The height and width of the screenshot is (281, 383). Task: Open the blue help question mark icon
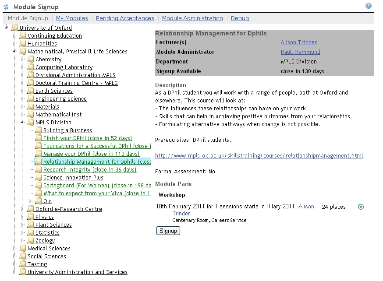point(368,6)
